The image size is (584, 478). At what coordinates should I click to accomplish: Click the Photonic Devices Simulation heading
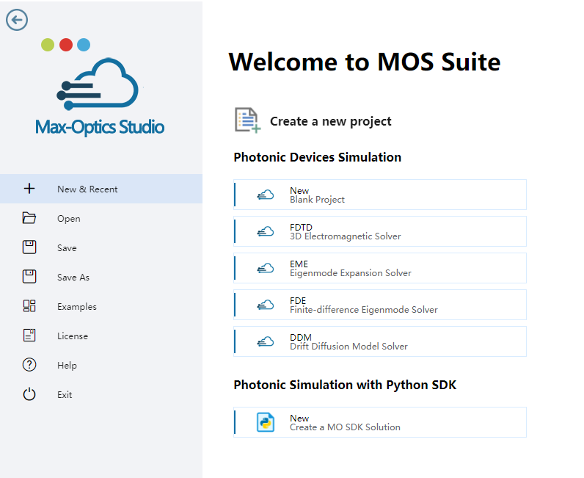click(318, 157)
